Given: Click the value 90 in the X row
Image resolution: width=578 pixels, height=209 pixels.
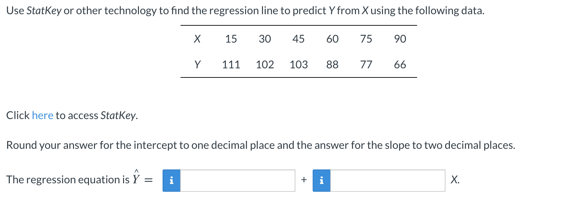Looking at the screenshot, I should pyautogui.click(x=400, y=39).
